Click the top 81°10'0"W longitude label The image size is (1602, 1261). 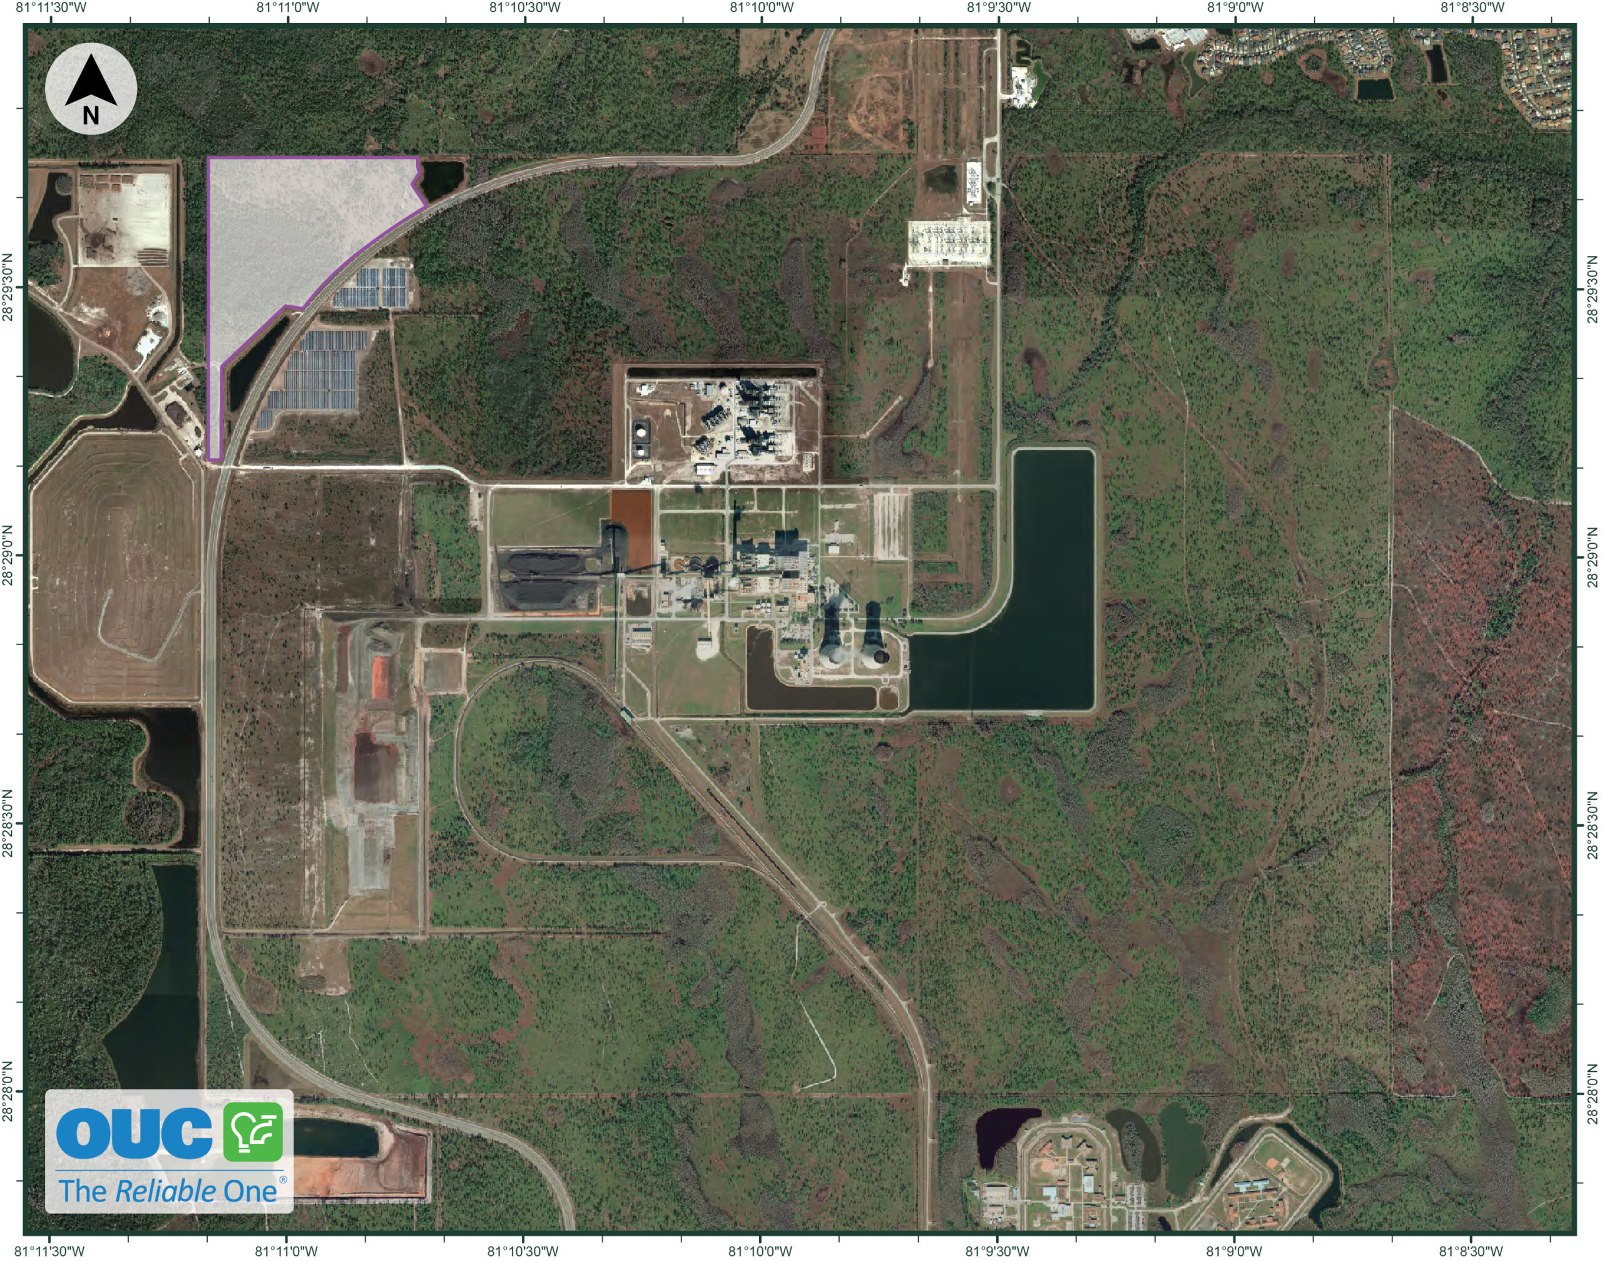click(x=762, y=8)
